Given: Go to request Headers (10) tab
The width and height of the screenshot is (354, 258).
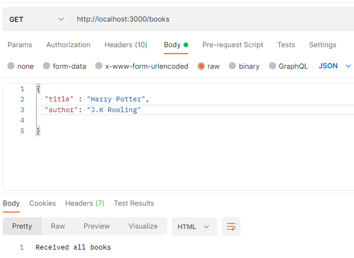Looking at the screenshot, I should pyautogui.click(x=126, y=45).
